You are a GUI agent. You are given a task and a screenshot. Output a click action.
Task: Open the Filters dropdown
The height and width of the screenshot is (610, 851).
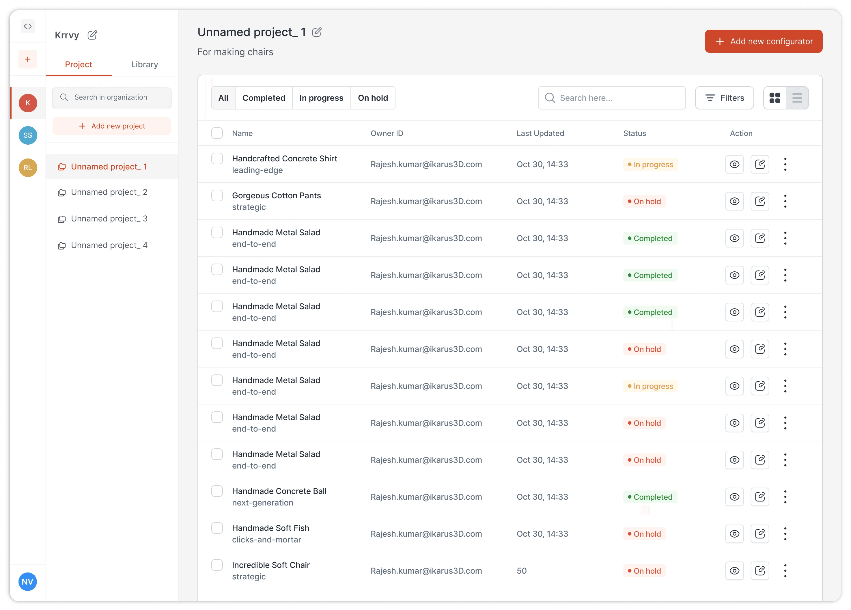coord(724,98)
